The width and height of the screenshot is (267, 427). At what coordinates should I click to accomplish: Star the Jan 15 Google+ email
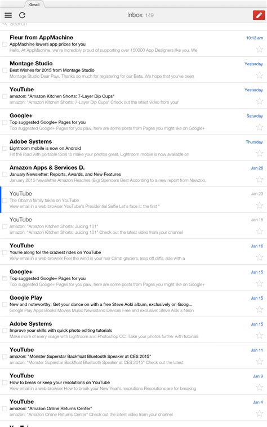pos(260,283)
